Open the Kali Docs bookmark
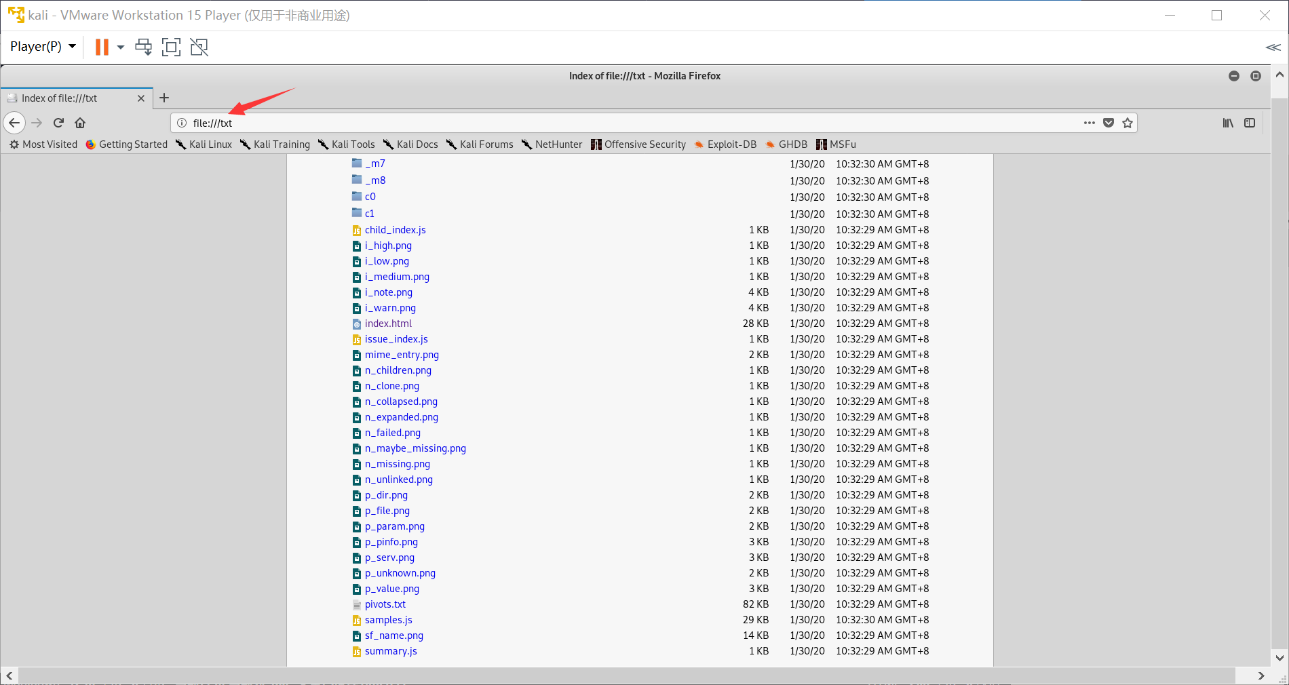The width and height of the screenshot is (1289, 685). (410, 144)
